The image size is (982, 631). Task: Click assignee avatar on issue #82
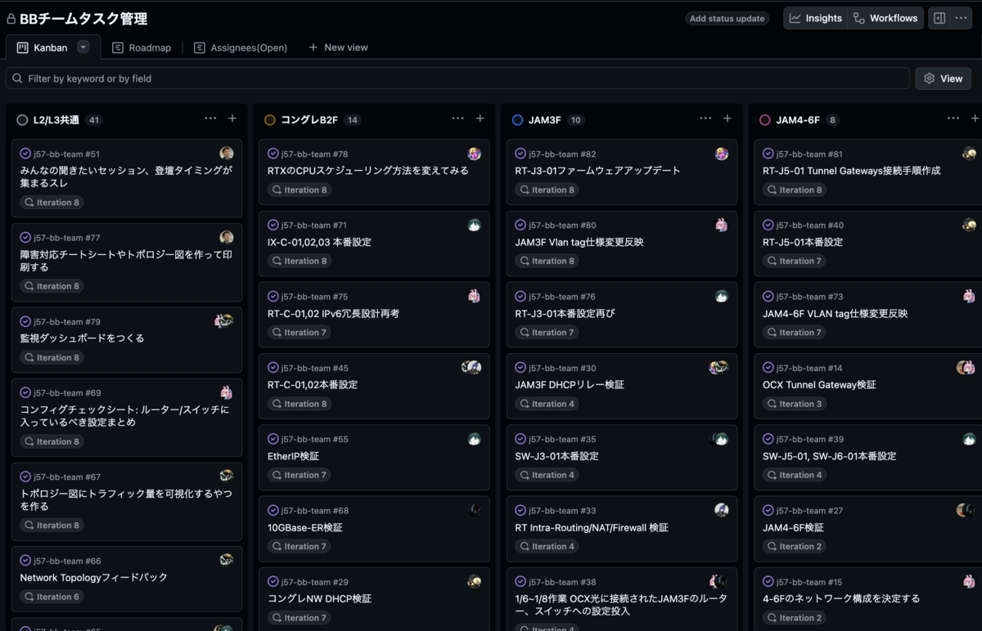coord(721,154)
